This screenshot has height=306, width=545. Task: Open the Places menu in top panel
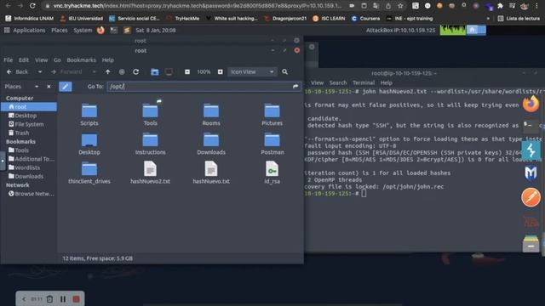[60, 31]
